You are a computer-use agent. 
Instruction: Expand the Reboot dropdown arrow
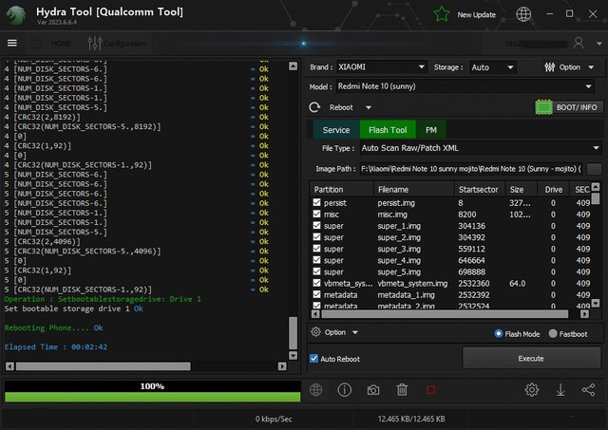(369, 107)
